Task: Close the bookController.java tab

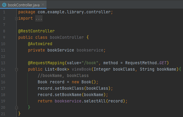Action: [43, 5]
